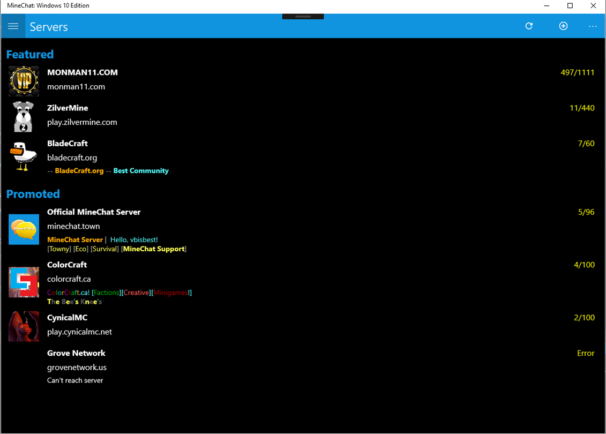Click the bladecraft.org address
Viewport: 606px width, 434px height.
point(72,158)
